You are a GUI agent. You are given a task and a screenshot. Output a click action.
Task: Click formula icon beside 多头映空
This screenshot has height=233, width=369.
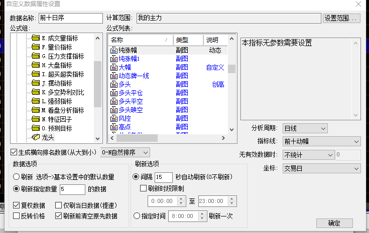114,110
